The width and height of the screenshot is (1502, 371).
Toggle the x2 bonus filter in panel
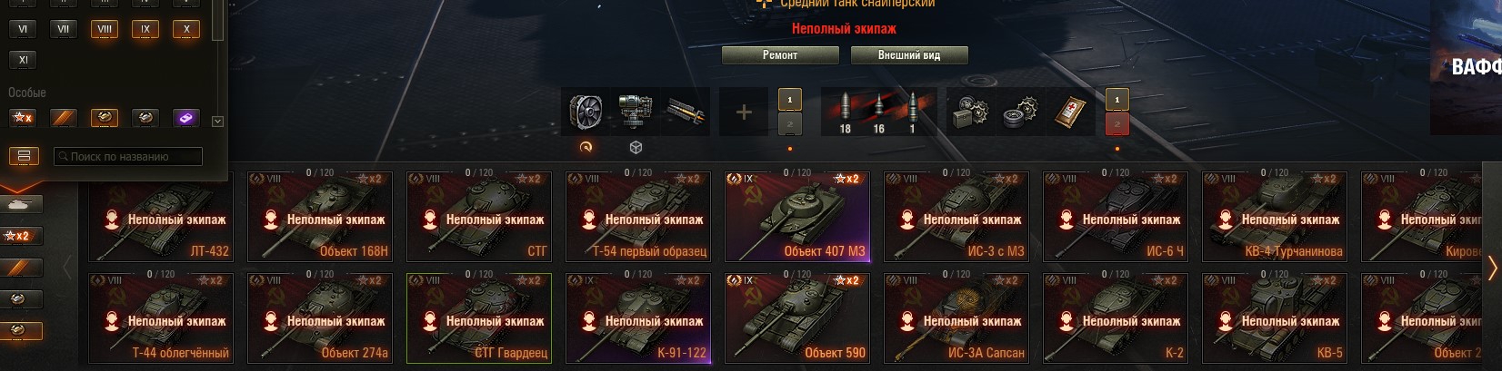pyautogui.click(x=23, y=118)
